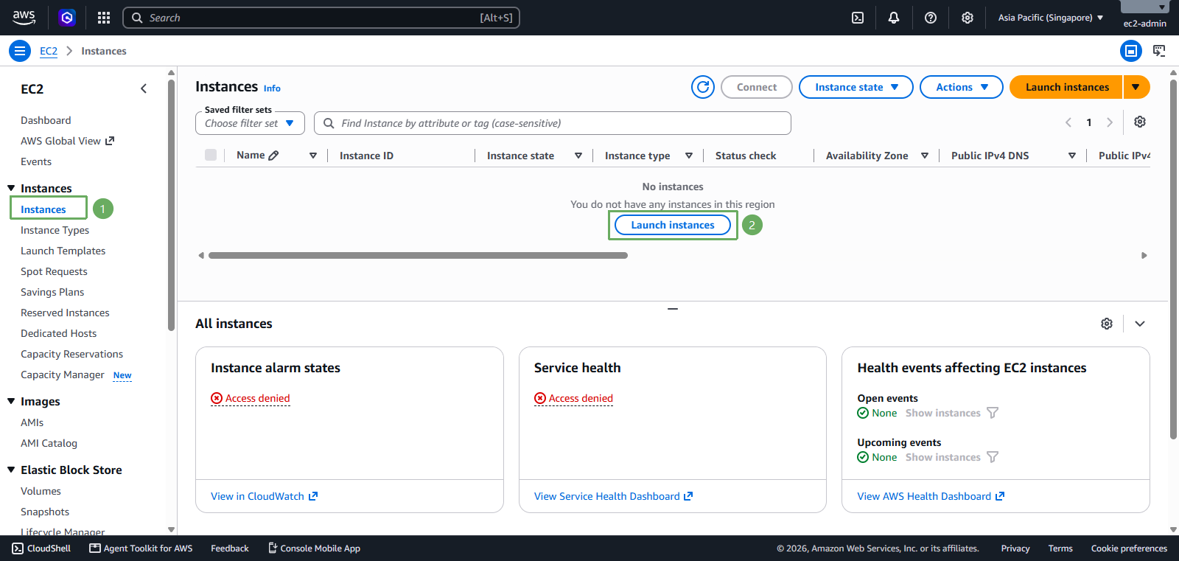The image size is (1179, 561).
Task: Open instances table preferences gear
Action: coord(1140,122)
